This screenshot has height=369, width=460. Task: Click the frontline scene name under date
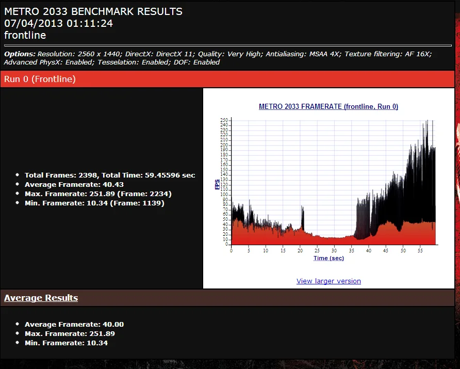[25, 35]
